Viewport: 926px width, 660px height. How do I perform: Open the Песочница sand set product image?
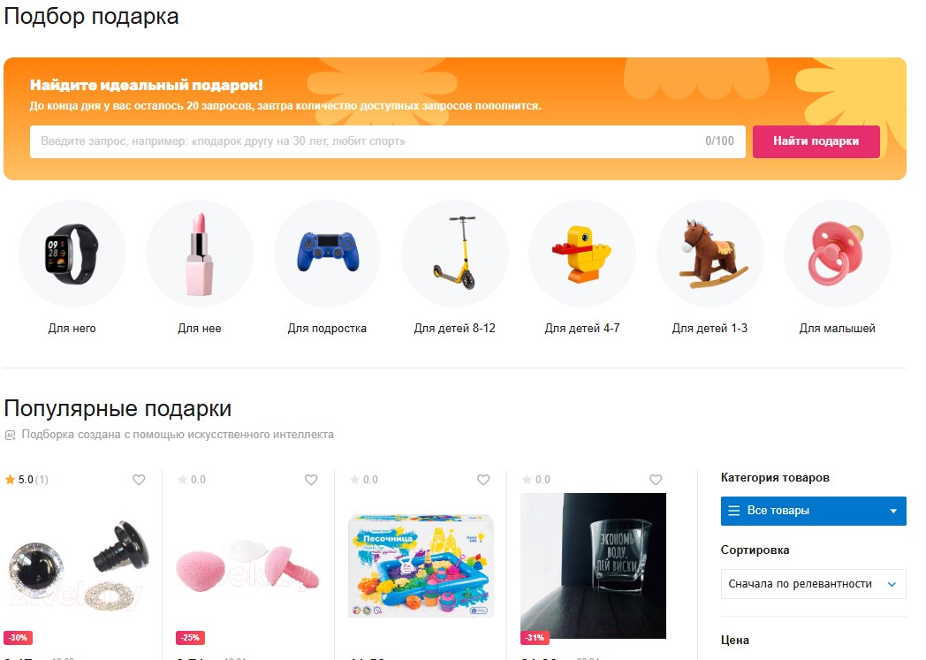pyautogui.click(x=421, y=565)
